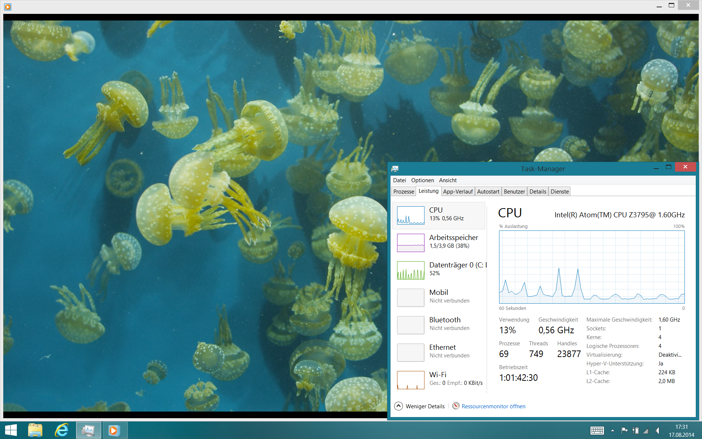Click the Windows Start button
This screenshot has height=439, width=702.
(11, 430)
